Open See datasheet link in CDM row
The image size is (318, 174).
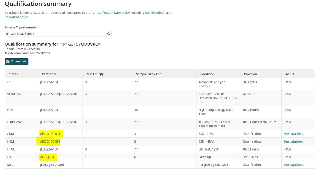point(293,134)
